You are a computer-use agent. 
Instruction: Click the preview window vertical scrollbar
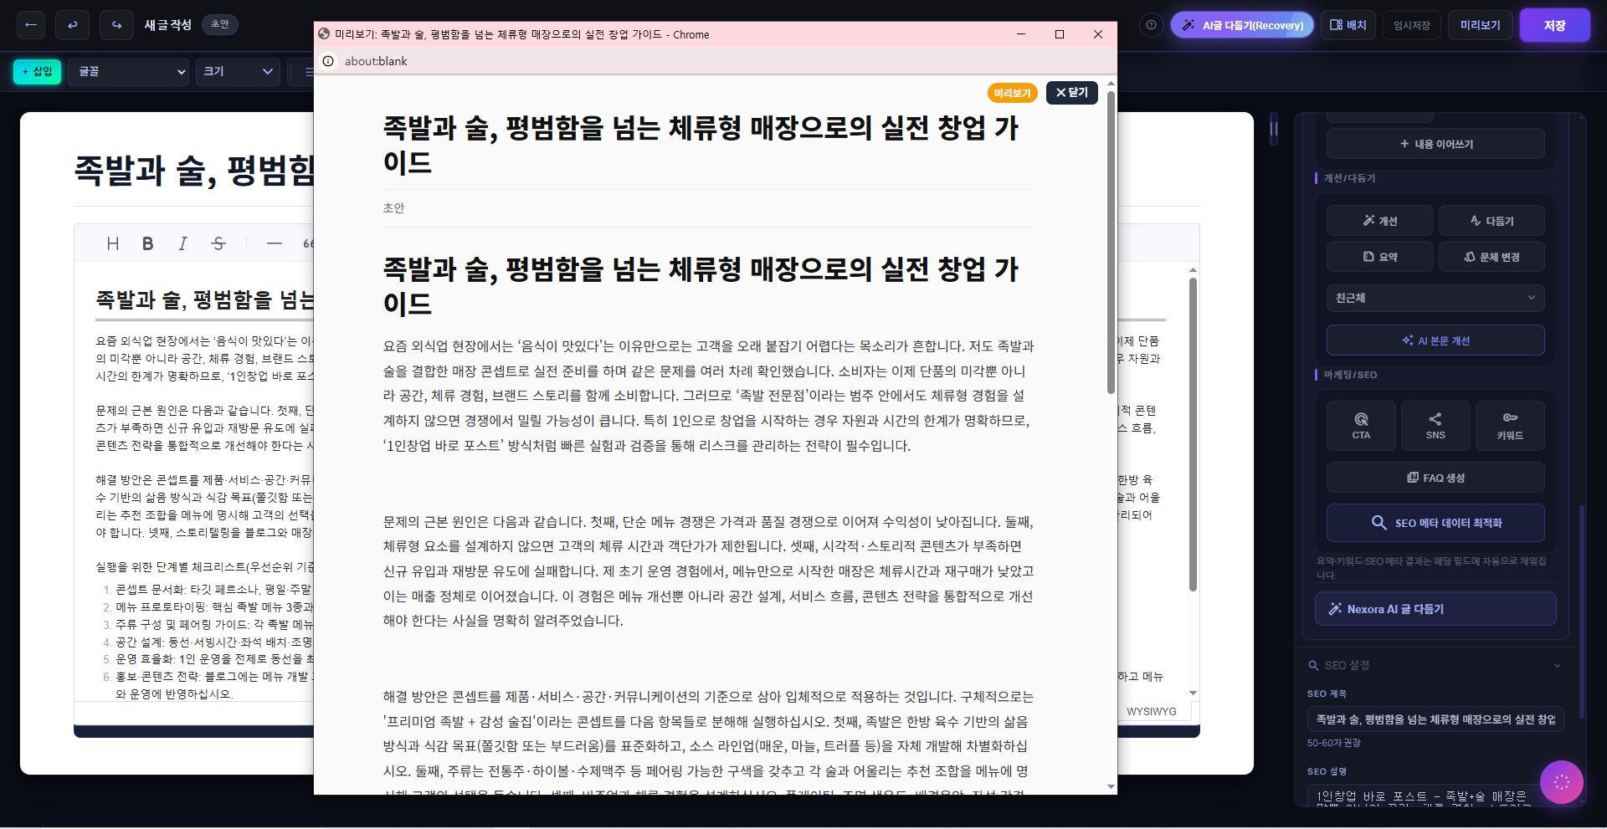(x=1111, y=243)
